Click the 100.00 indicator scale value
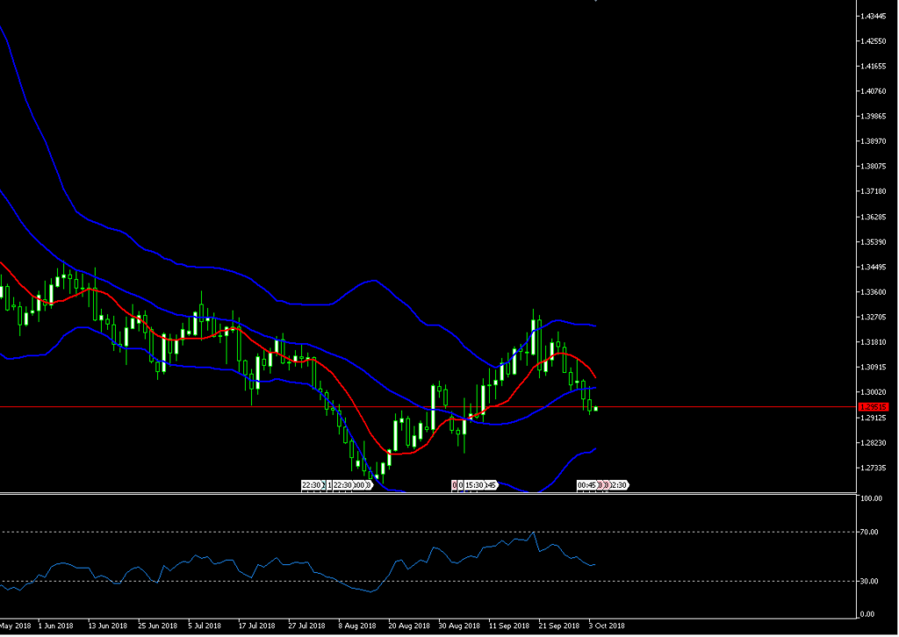 pyautogui.click(x=872, y=498)
